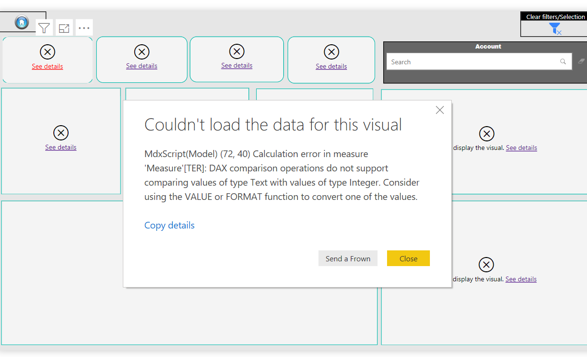Click the Send a Frown button

click(348, 258)
